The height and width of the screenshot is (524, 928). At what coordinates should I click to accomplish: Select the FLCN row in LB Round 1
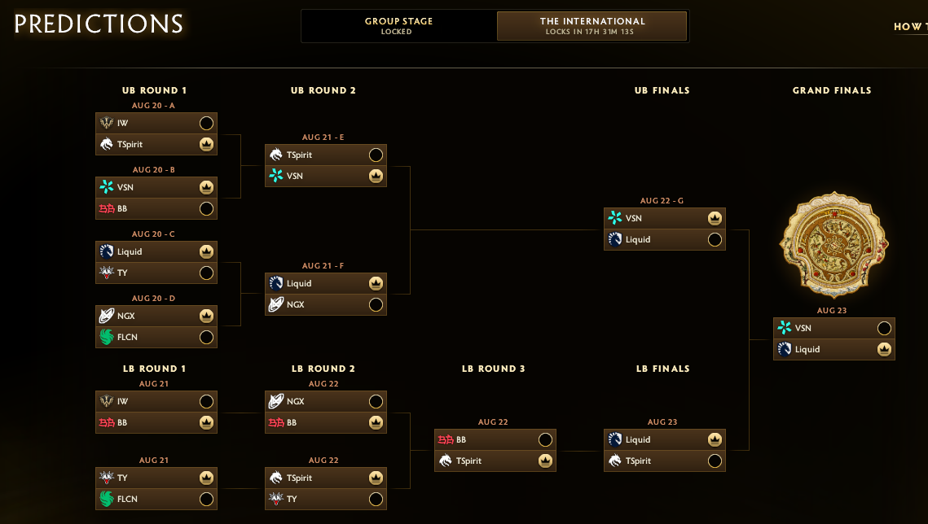coord(156,499)
